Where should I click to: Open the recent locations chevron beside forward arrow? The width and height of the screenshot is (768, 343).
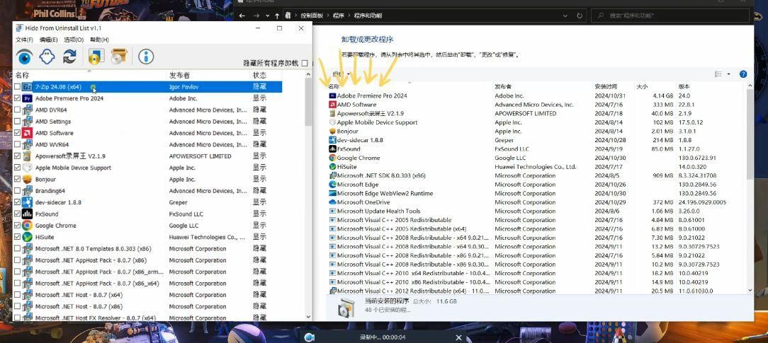267,16
